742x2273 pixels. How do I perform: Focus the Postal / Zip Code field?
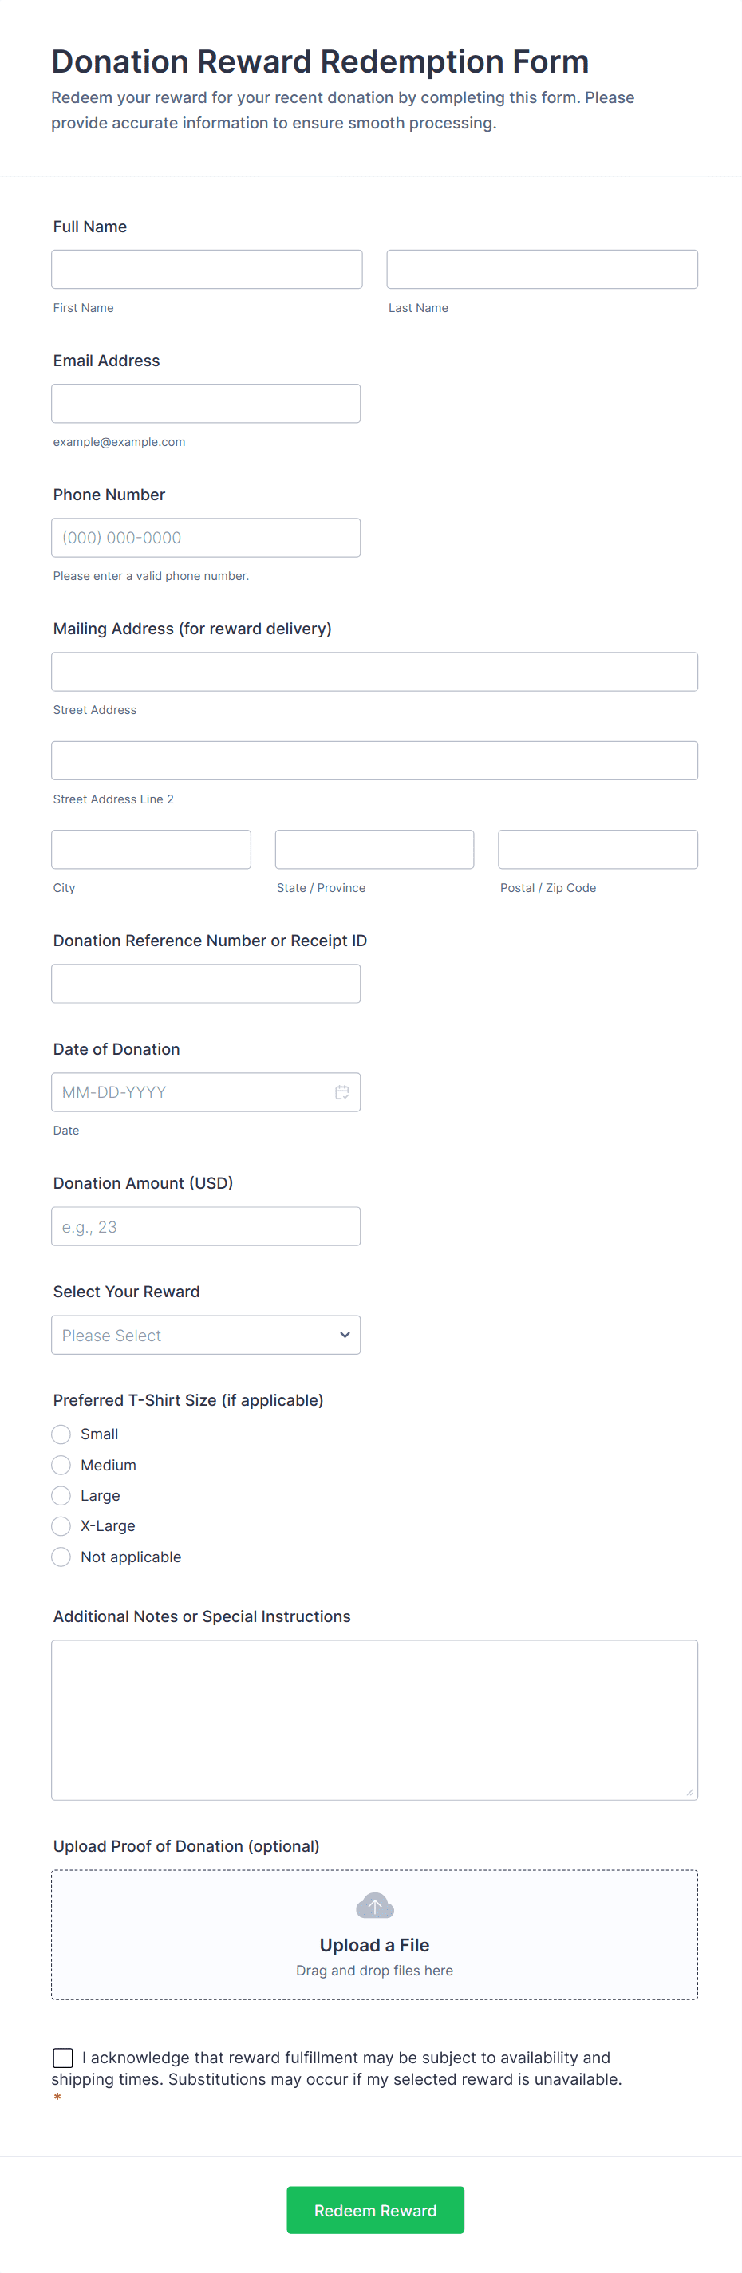point(598,849)
